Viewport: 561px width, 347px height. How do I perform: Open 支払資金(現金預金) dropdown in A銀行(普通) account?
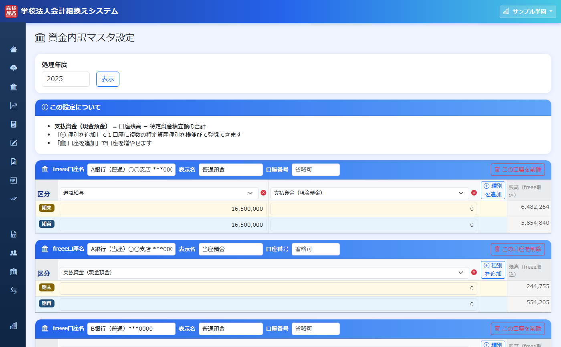tap(369, 193)
